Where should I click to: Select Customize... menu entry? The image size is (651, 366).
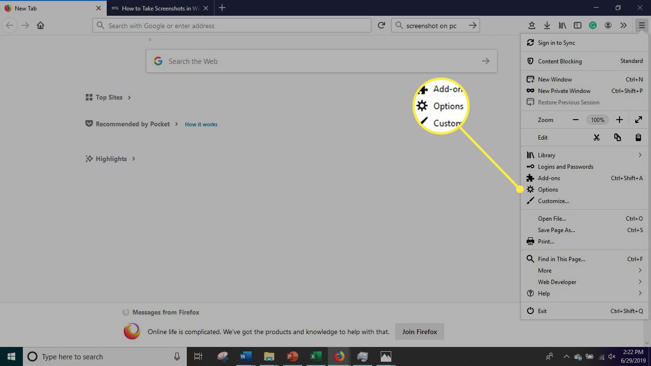click(x=585, y=201)
